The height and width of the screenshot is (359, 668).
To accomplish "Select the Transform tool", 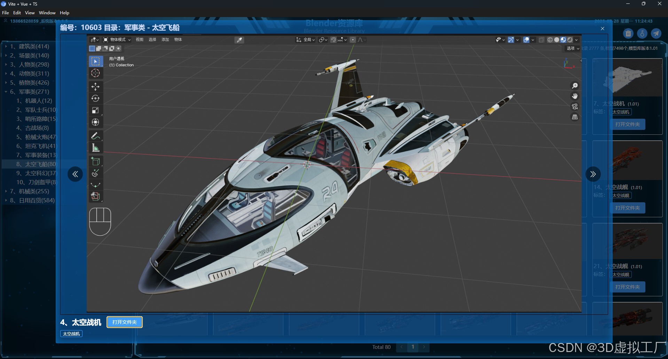I will pyautogui.click(x=95, y=122).
